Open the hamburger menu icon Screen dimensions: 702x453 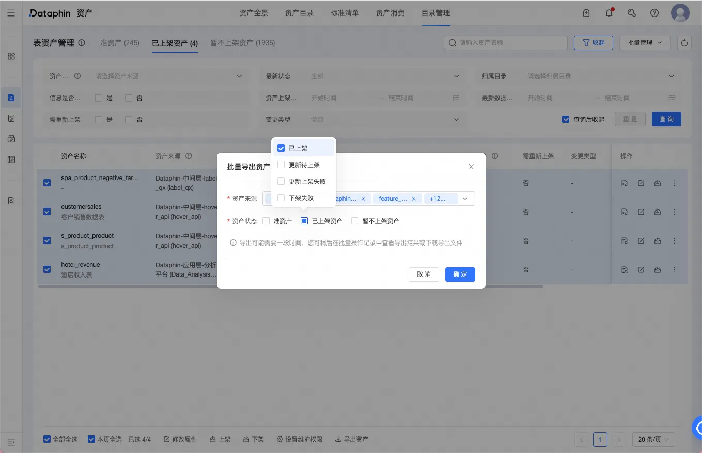click(x=11, y=13)
